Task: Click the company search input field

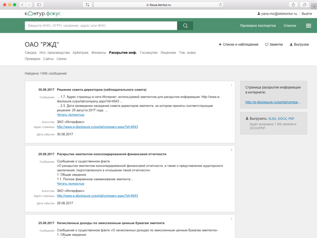Action: tap(101, 26)
